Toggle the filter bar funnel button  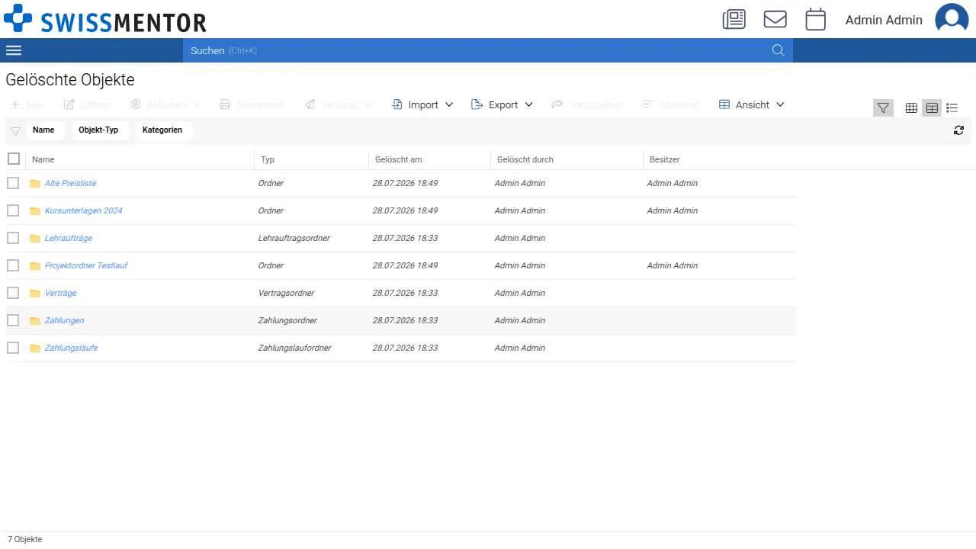tap(883, 108)
